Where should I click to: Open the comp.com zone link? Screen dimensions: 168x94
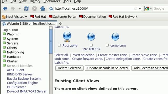tap(118, 46)
